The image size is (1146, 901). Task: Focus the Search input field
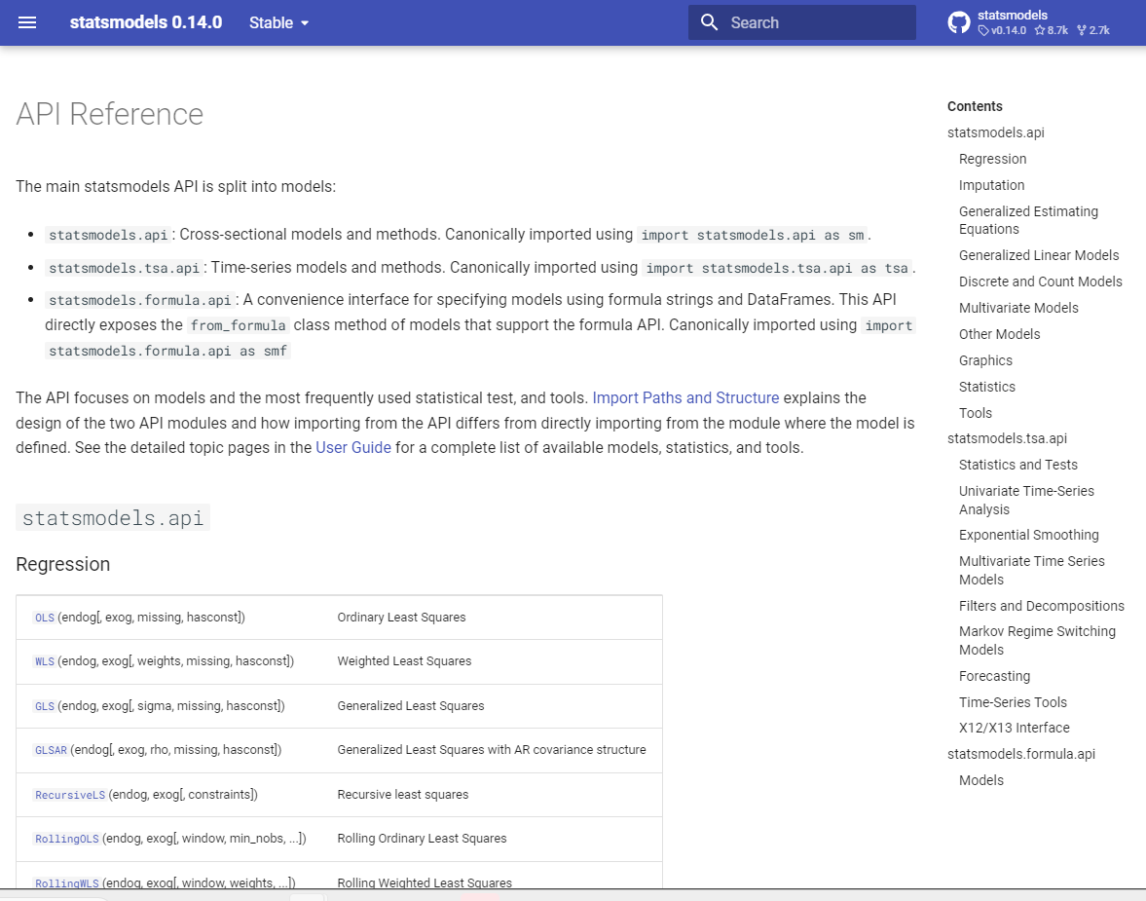pyautogui.click(x=801, y=22)
